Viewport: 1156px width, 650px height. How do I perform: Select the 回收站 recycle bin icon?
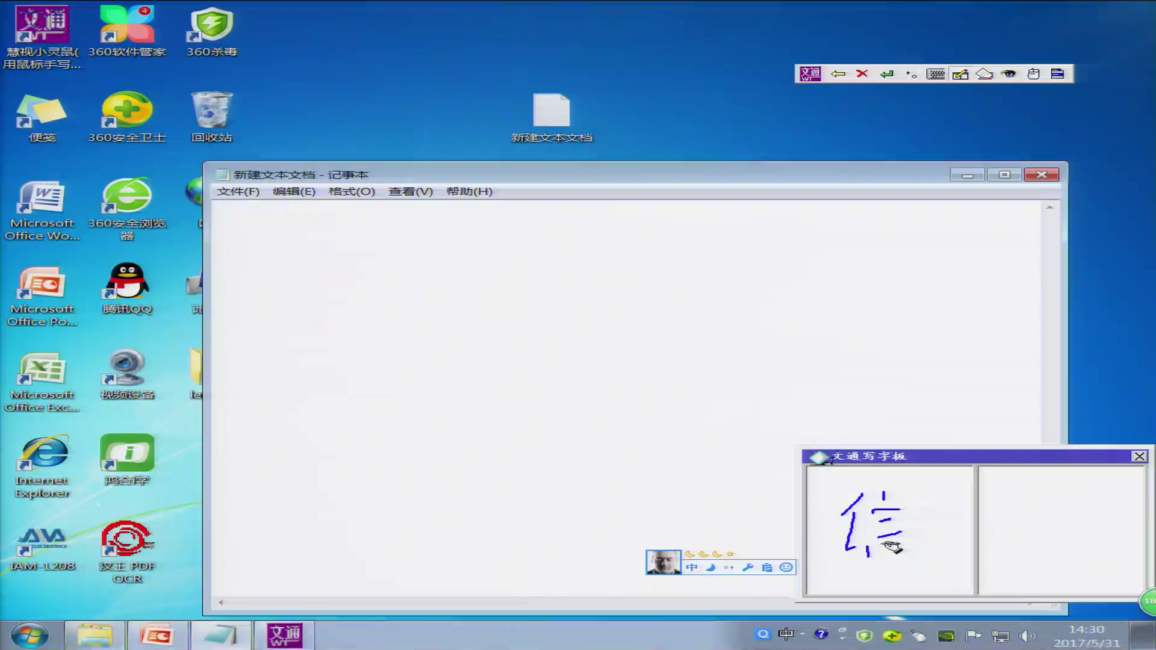pos(211,117)
